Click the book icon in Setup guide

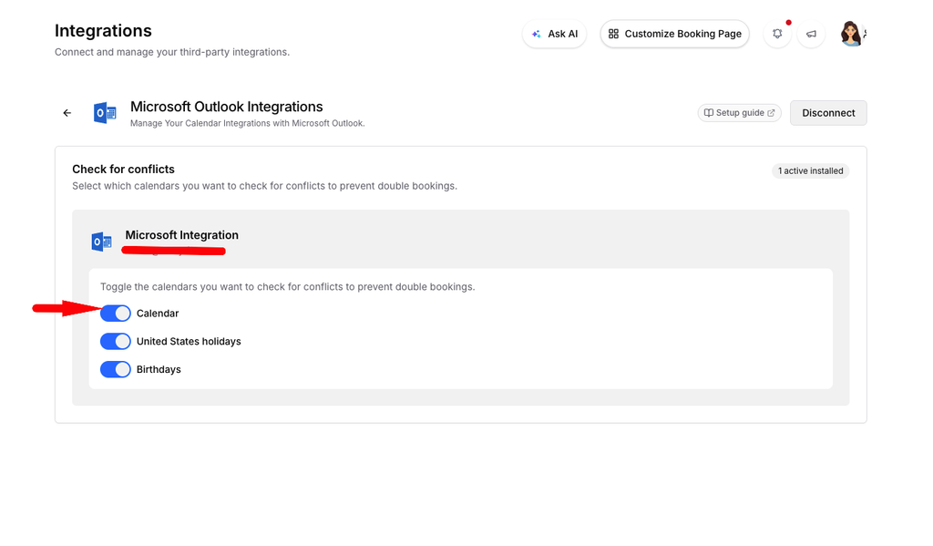pyautogui.click(x=709, y=112)
